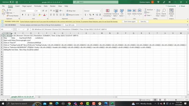Increase font size icon
The height and width of the screenshot is (106, 189).
[43, 11]
